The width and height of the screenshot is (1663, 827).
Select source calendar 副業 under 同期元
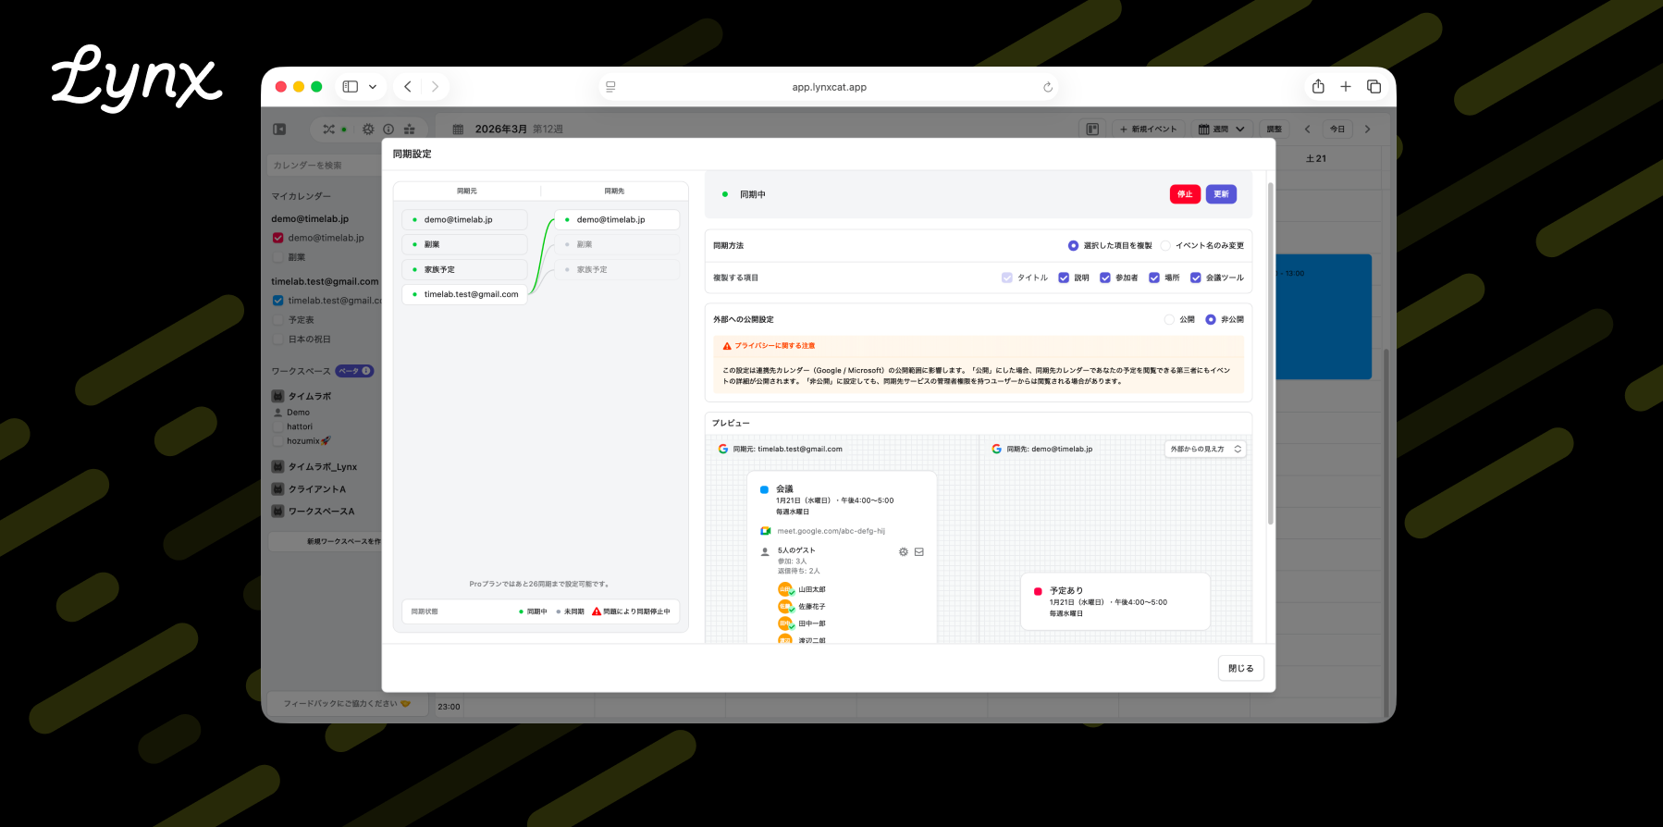464,245
